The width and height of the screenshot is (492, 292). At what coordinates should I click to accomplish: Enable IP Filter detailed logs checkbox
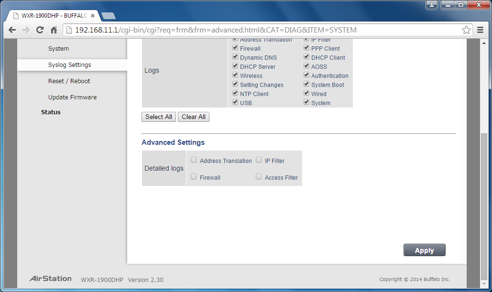[x=259, y=160]
